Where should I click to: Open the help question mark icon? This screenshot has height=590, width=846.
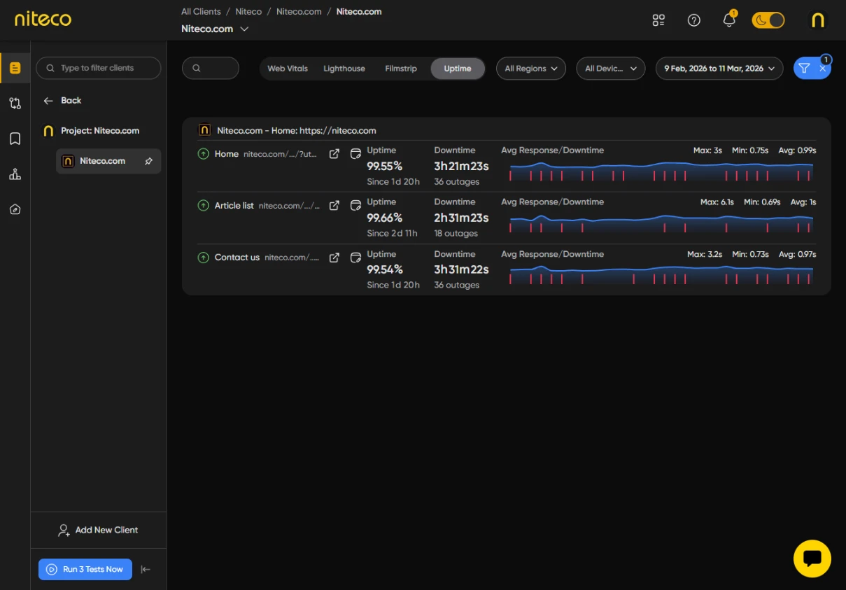tap(694, 20)
